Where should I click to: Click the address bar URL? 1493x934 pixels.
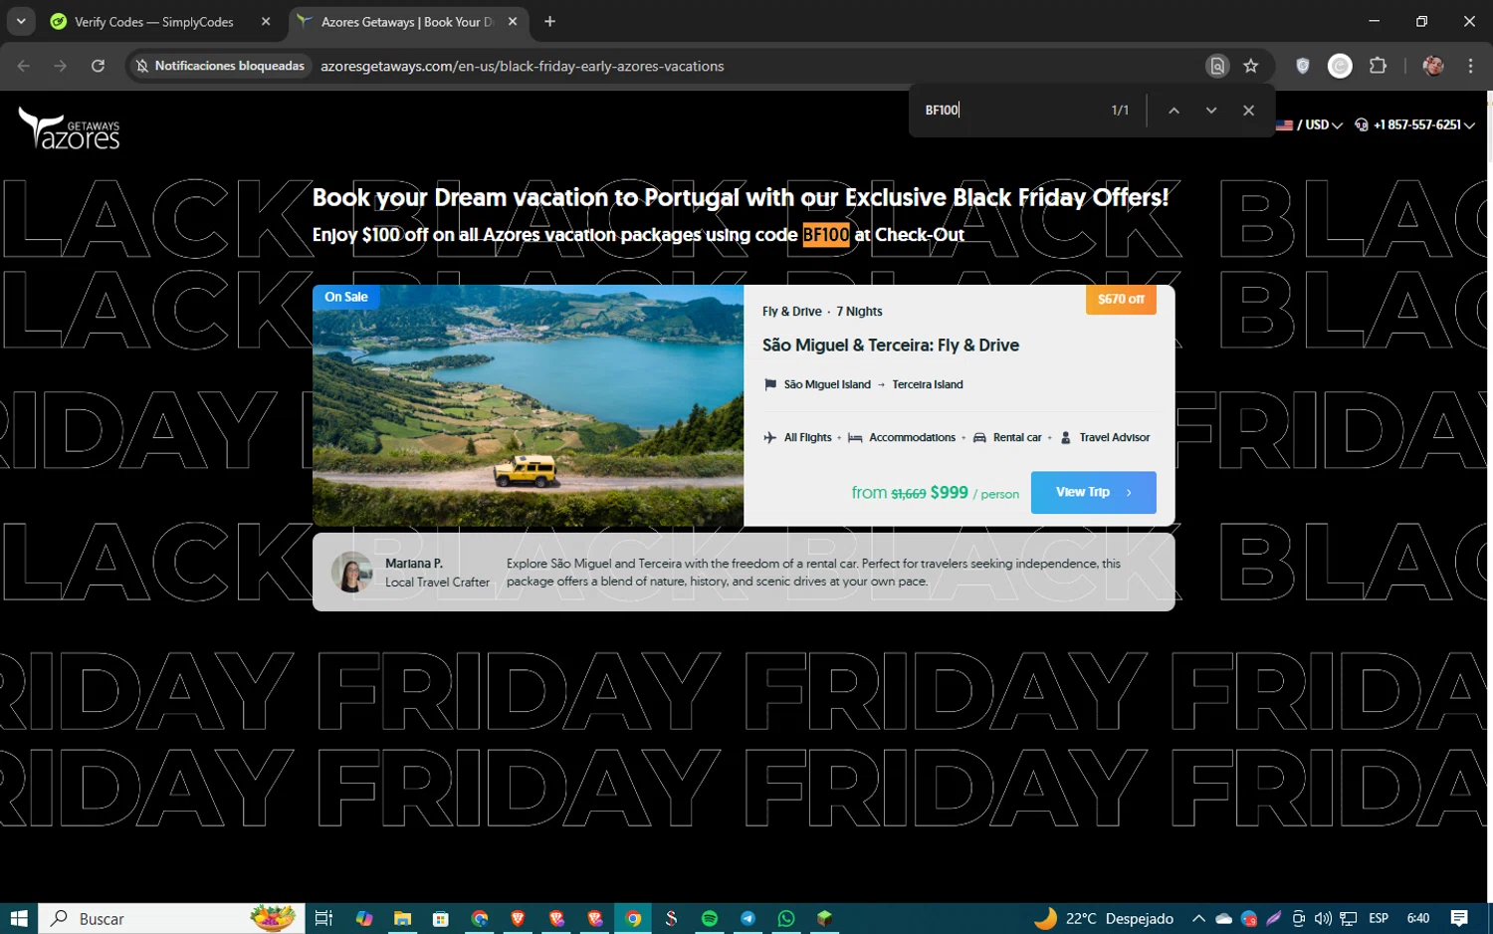(522, 66)
